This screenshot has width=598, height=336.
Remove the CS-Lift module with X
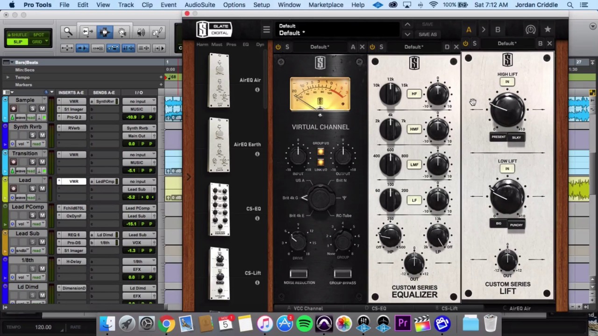click(x=549, y=43)
